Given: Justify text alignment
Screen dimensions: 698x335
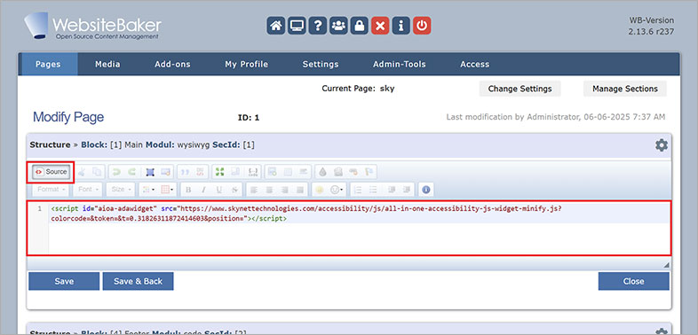Looking at the screenshot, I should (x=300, y=190).
